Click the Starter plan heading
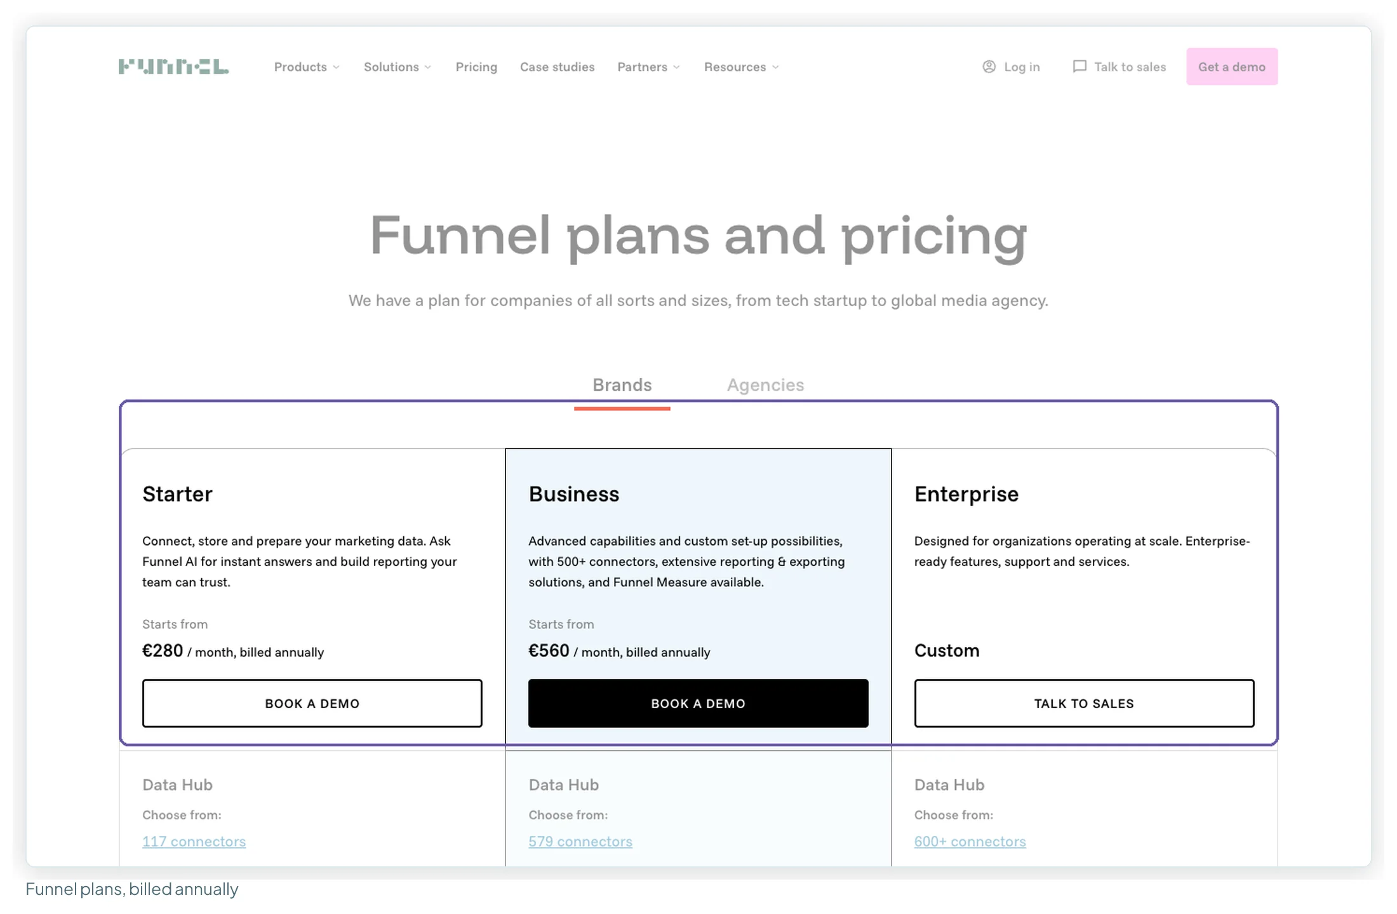Viewport: 1397px width, 914px height. click(x=177, y=494)
